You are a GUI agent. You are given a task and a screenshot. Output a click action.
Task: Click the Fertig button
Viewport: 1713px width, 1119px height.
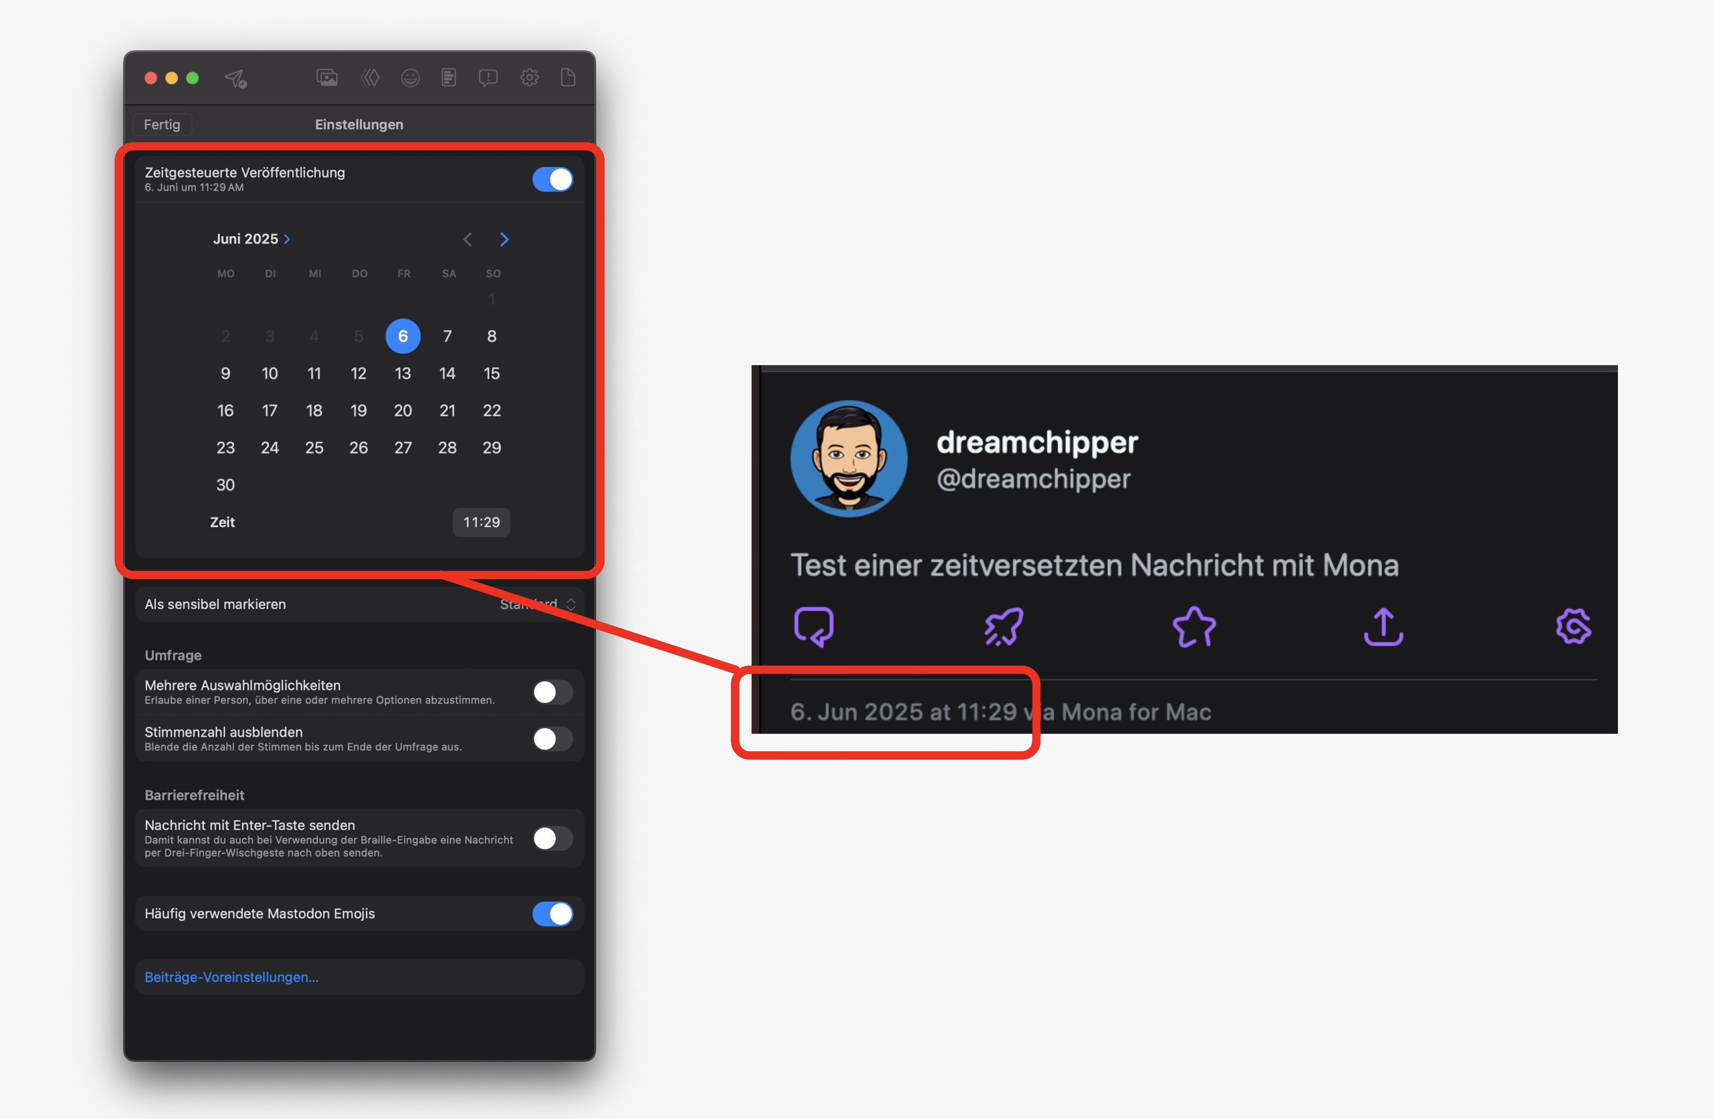[x=162, y=125]
